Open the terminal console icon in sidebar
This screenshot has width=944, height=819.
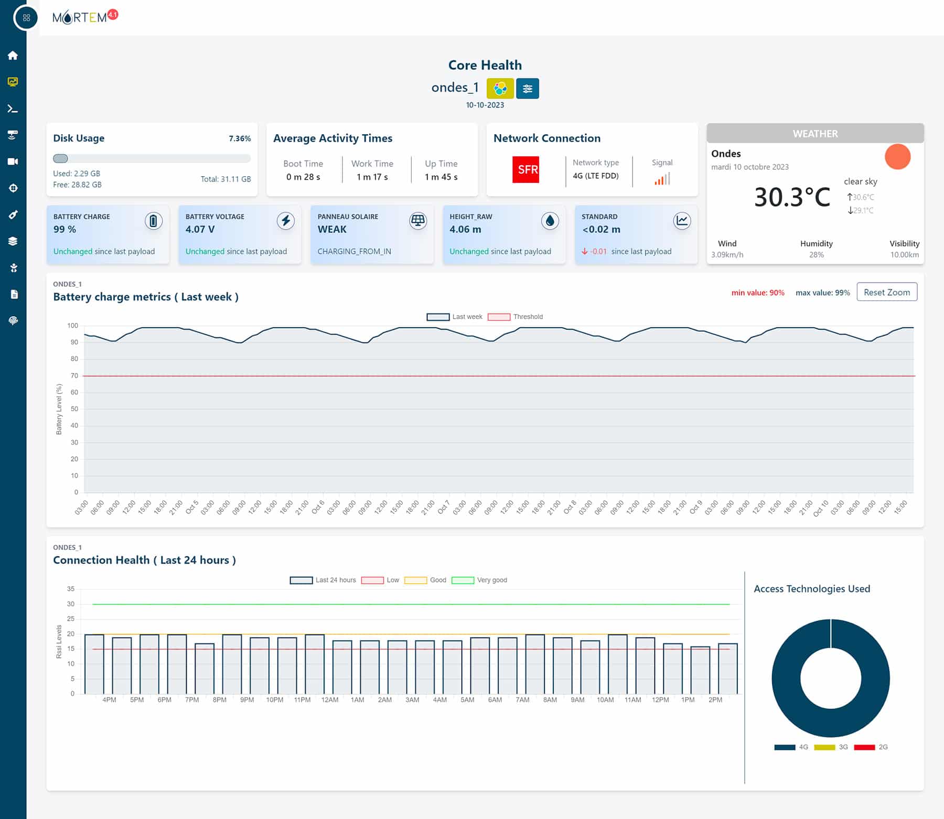pos(13,109)
